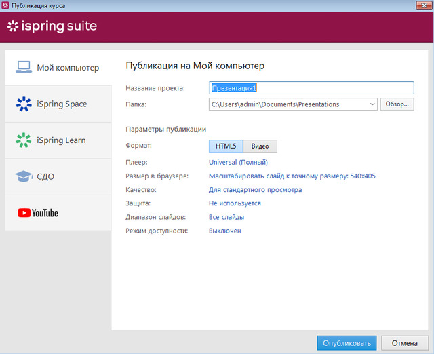Click the green iSpring Learn icon
The width and height of the screenshot is (434, 354).
pos(24,140)
